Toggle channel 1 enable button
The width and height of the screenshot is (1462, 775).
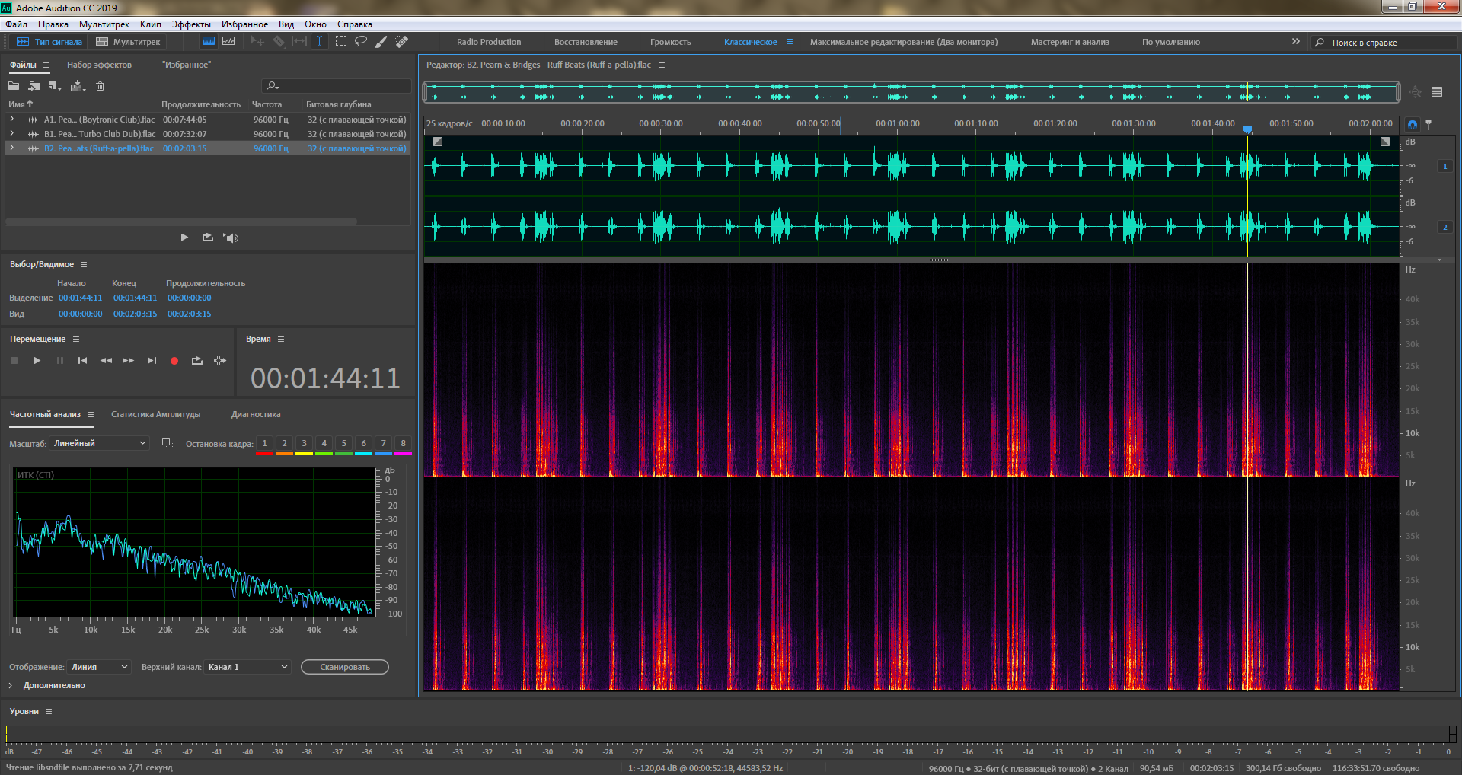[x=1444, y=166]
